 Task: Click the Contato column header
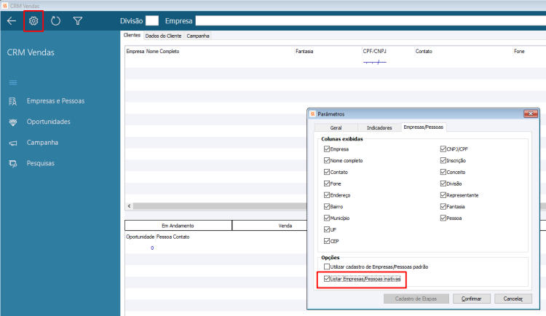[424, 51]
